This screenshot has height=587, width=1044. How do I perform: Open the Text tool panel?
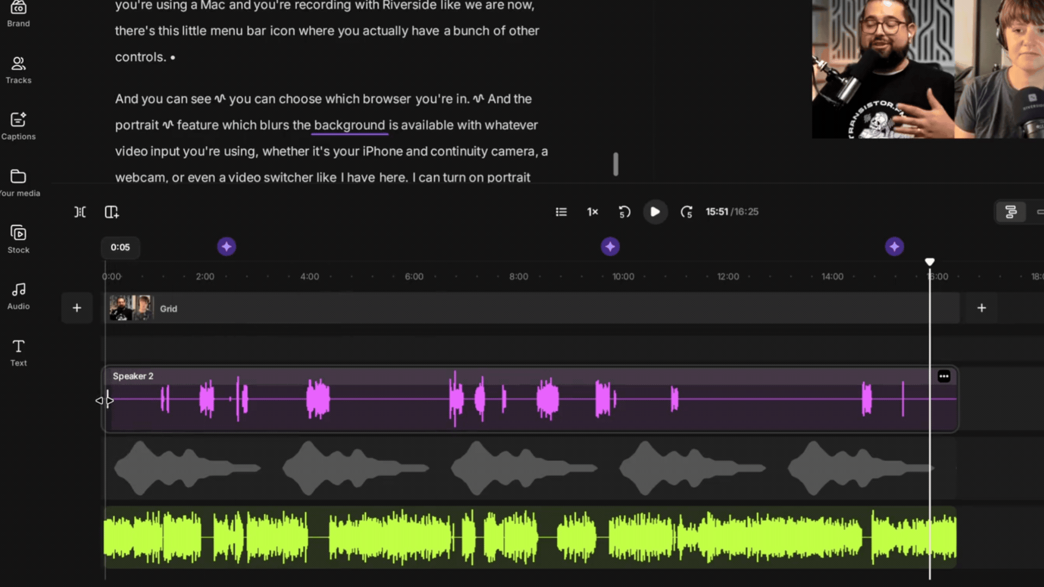point(18,353)
